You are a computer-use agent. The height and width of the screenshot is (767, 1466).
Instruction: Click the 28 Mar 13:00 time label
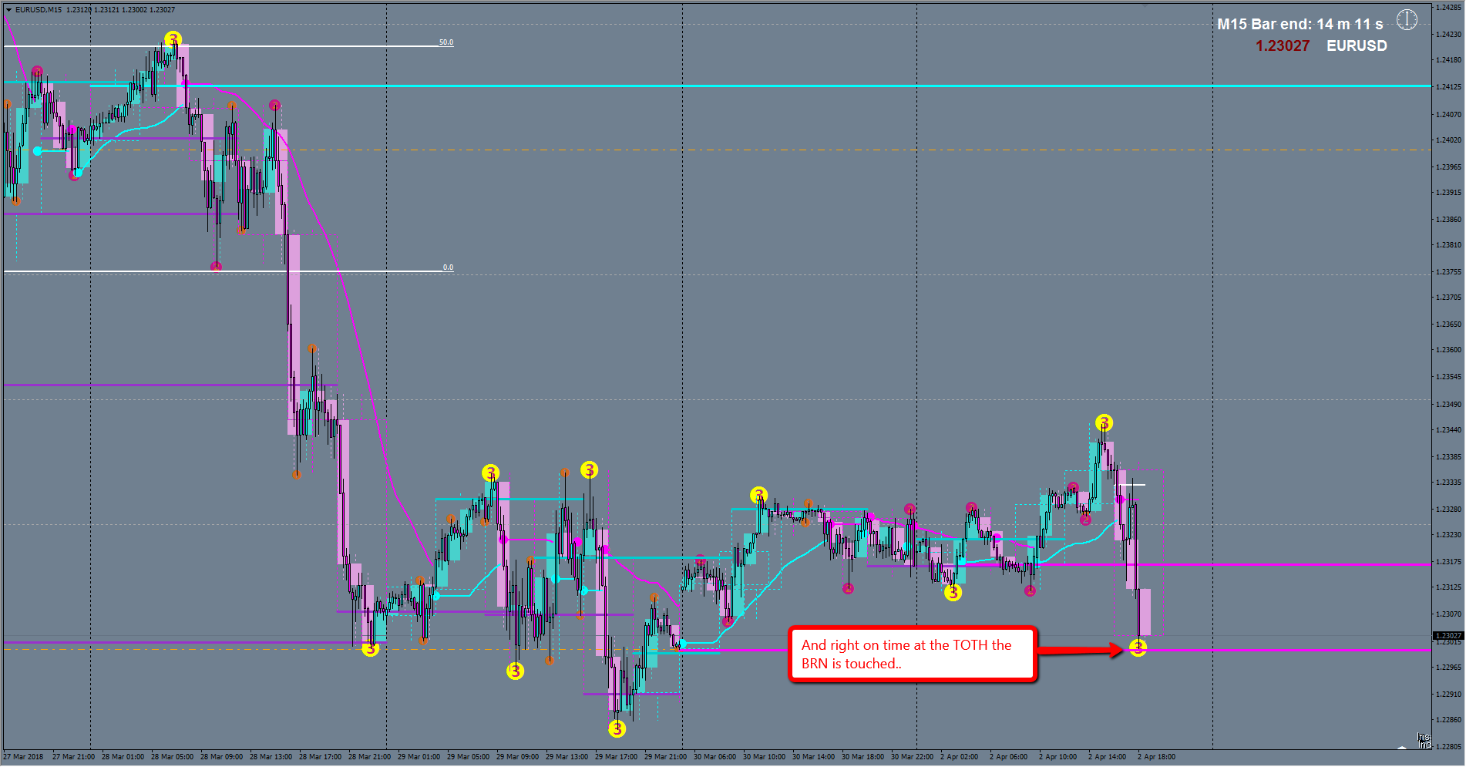[271, 757]
